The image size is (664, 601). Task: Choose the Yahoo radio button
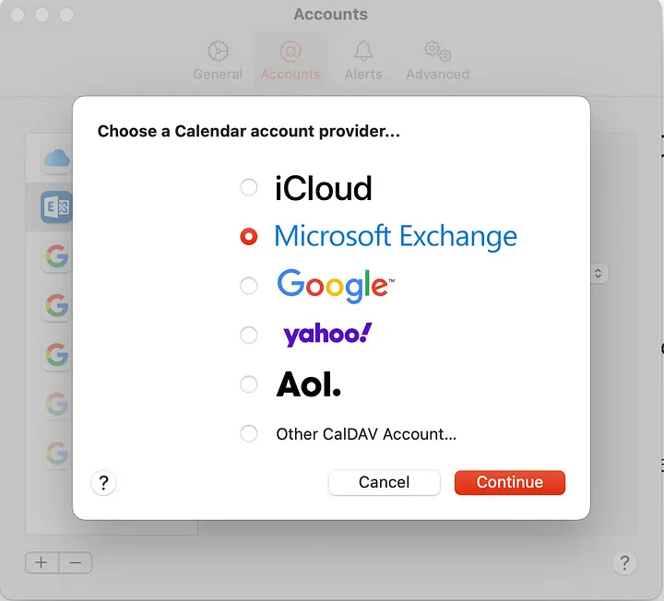[249, 335]
